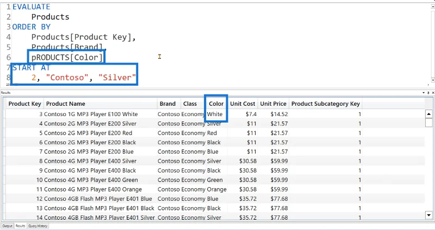Click the Product Name column header
The height and width of the screenshot is (230, 435).
point(101,104)
